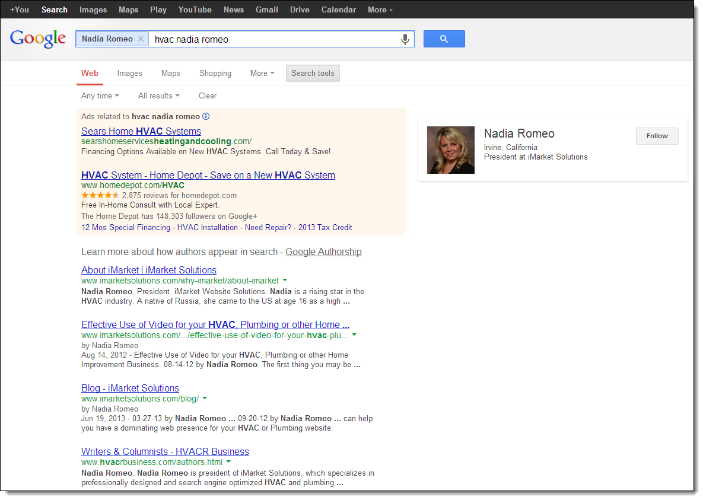Click 'by Nadia Romeo' under video result
This screenshot has height=500, width=703.
click(109, 346)
